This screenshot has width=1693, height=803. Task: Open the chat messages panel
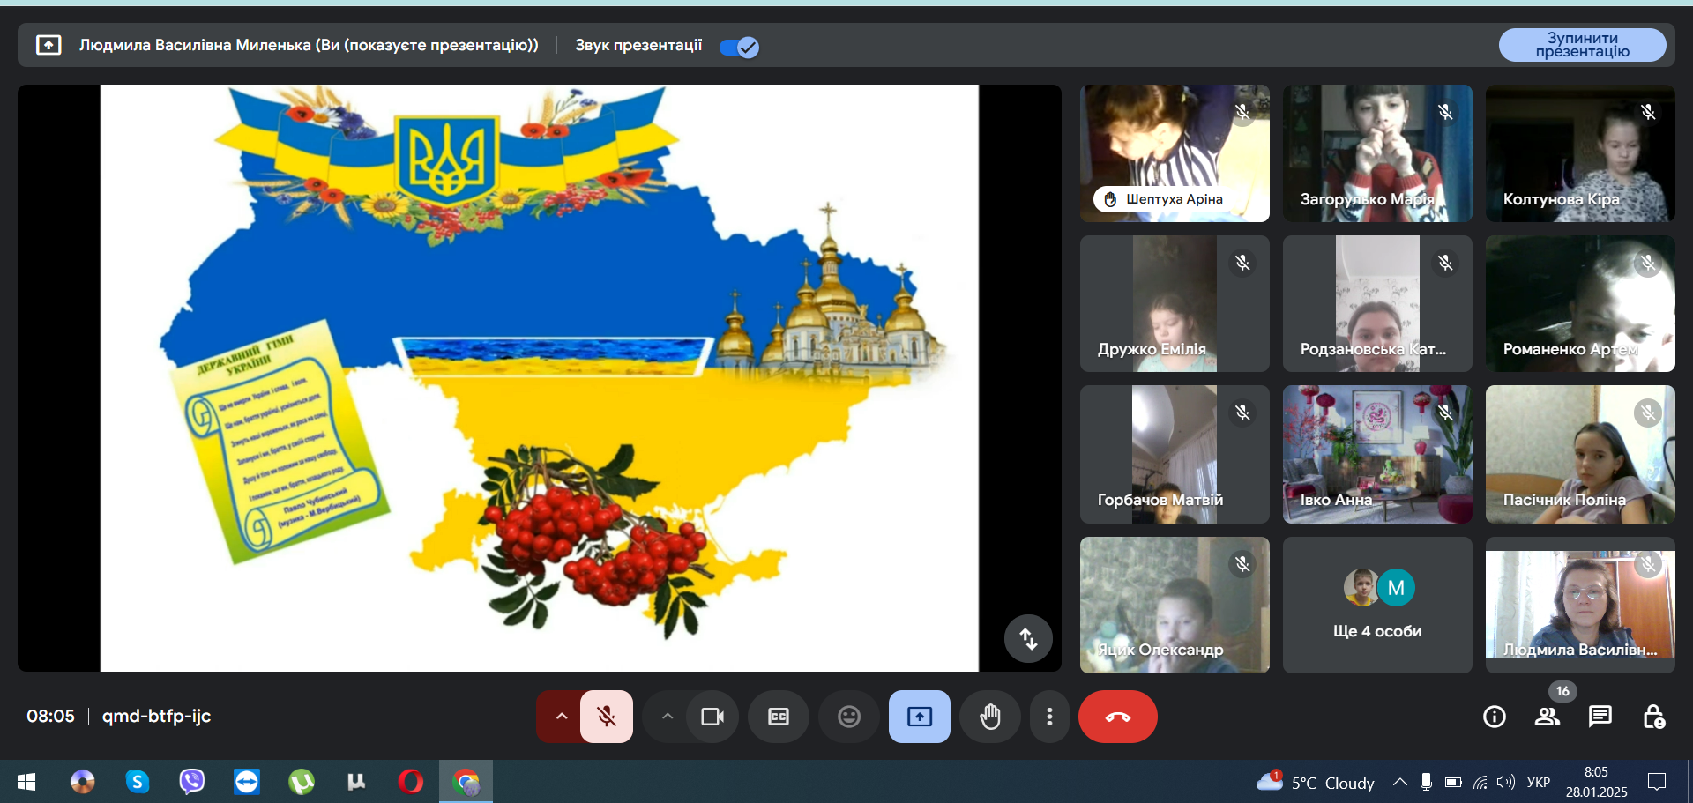(1600, 717)
